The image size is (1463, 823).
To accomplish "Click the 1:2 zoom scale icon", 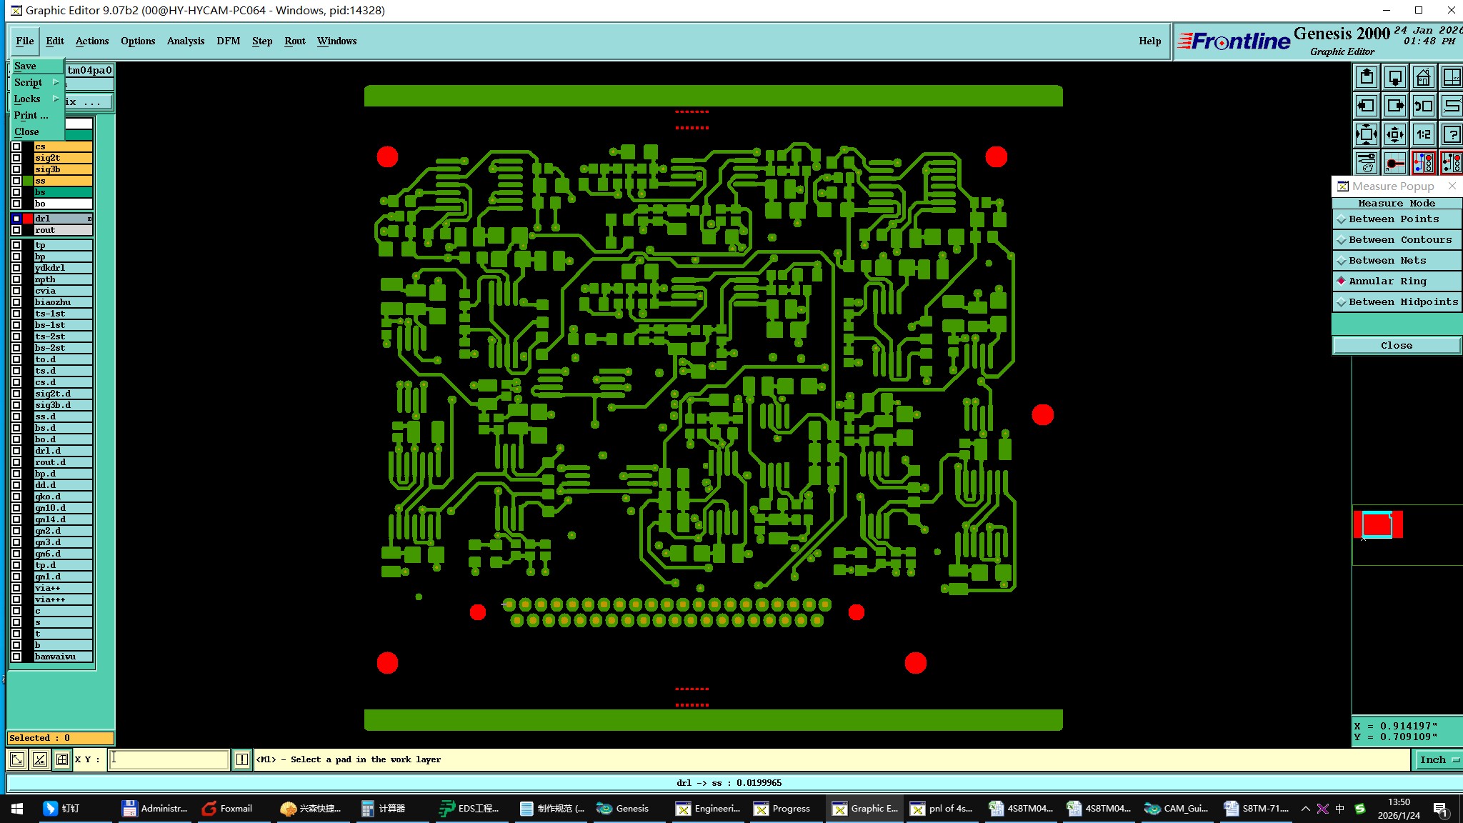I will coord(1423,134).
